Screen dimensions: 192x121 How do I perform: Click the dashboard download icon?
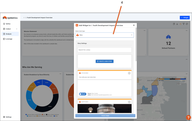(177, 24)
